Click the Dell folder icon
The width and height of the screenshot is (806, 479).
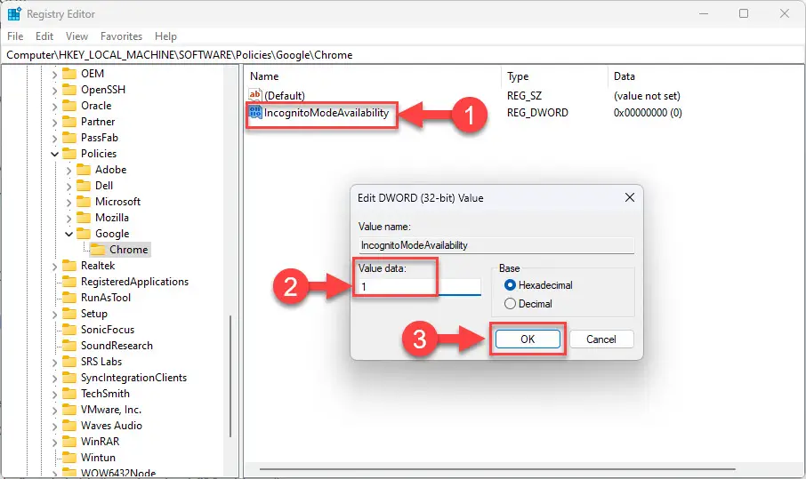tap(84, 186)
